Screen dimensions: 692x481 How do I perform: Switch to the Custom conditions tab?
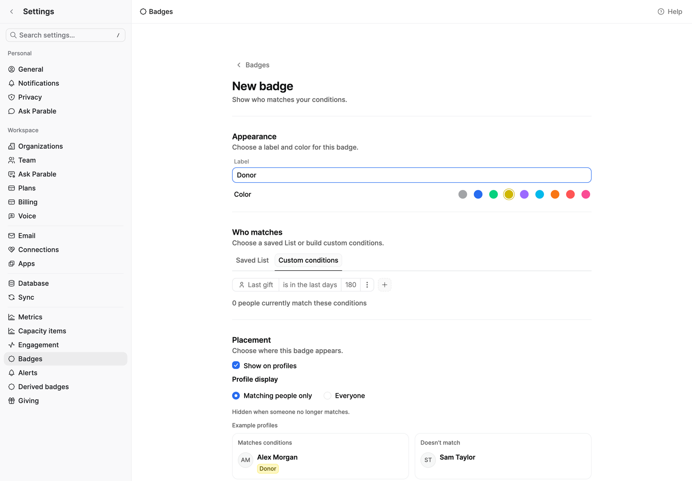309,260
